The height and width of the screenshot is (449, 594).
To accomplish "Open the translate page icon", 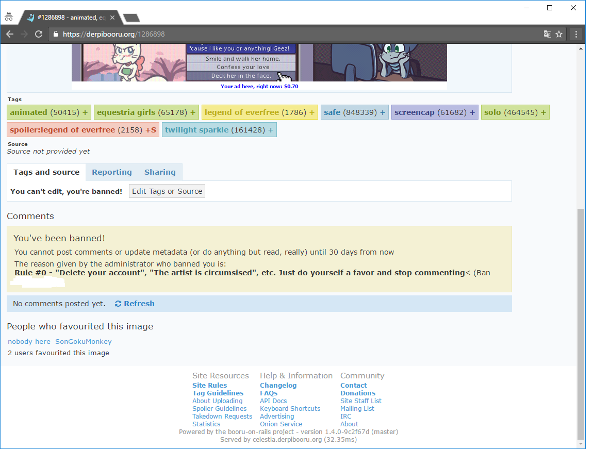I will click(547, 34).
